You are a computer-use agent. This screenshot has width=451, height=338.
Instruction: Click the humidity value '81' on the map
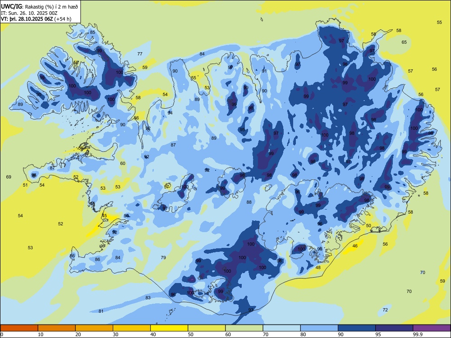101,311
